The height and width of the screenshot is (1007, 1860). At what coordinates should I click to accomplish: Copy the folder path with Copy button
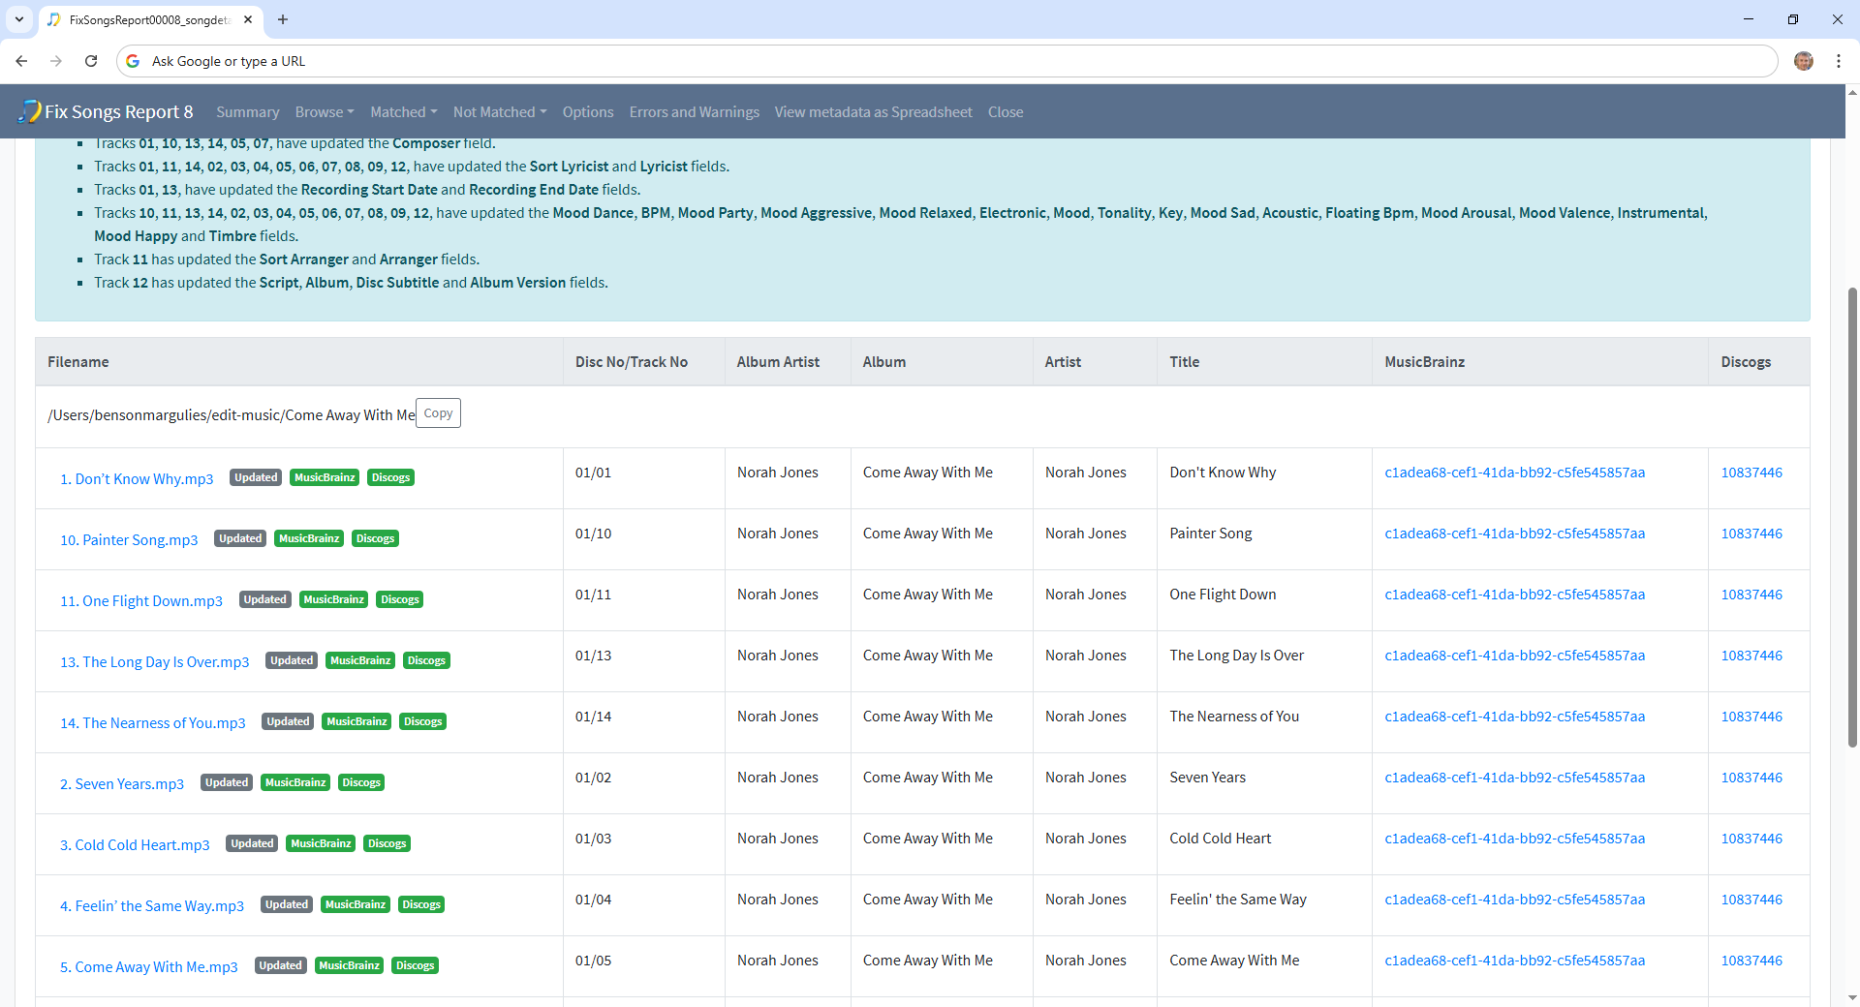click(x=438, y=413)
